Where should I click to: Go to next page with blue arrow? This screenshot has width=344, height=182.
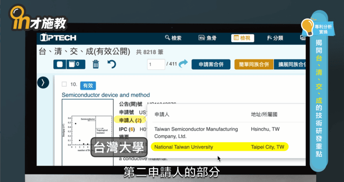(183, 64)
